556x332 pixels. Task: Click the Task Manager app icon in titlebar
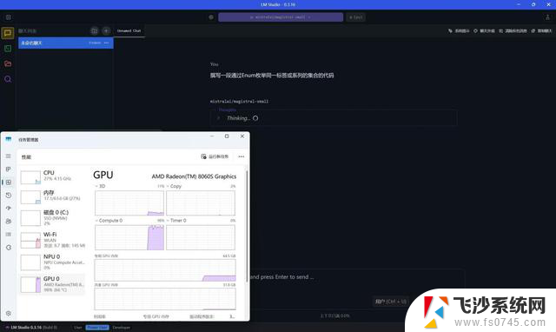pos(8,139)
